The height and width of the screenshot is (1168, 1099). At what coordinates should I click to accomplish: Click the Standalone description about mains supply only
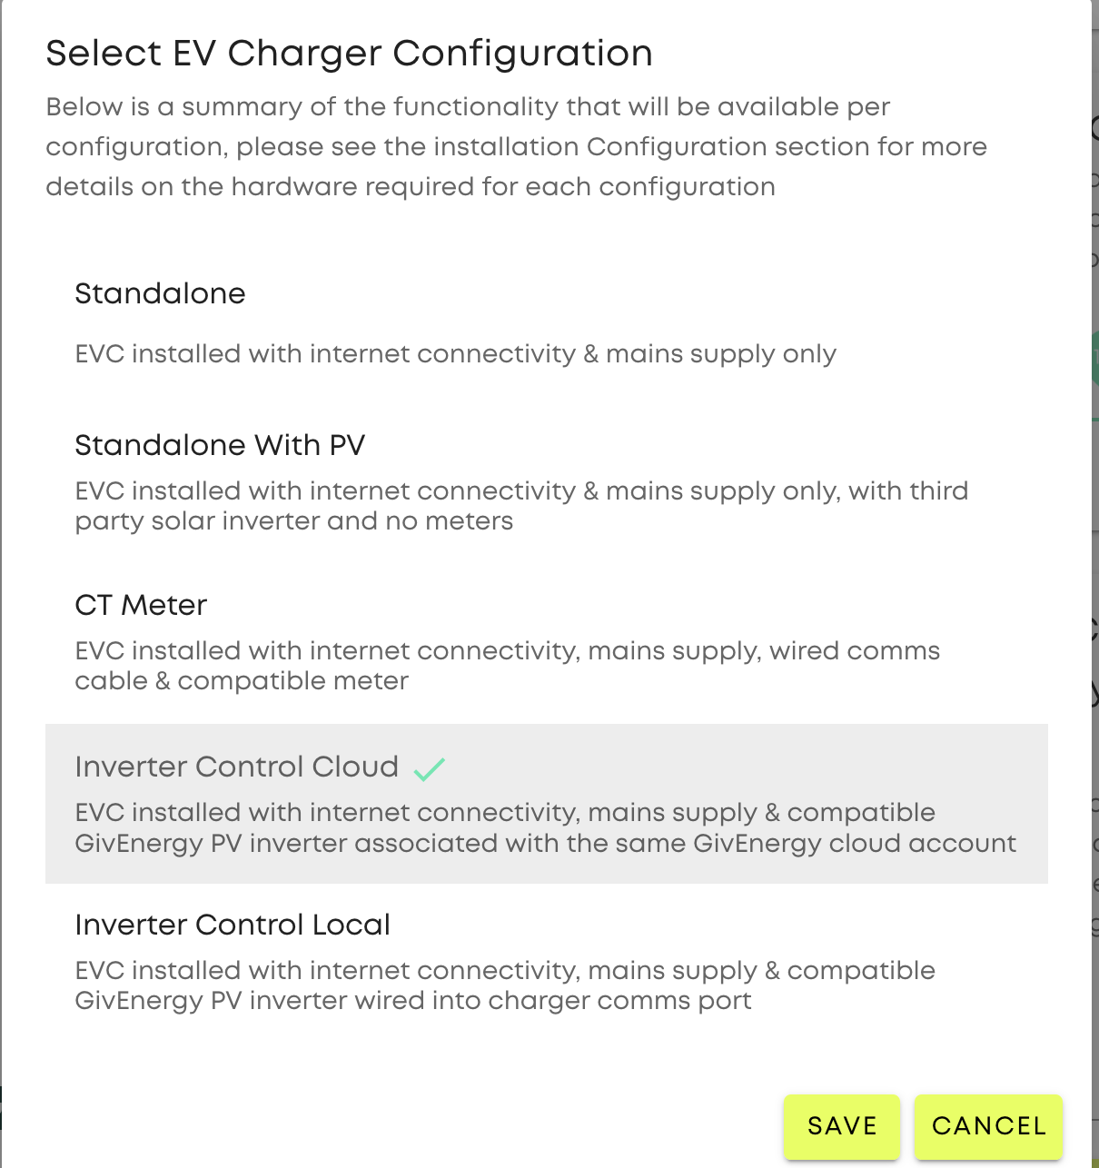(x=455, y=354)
